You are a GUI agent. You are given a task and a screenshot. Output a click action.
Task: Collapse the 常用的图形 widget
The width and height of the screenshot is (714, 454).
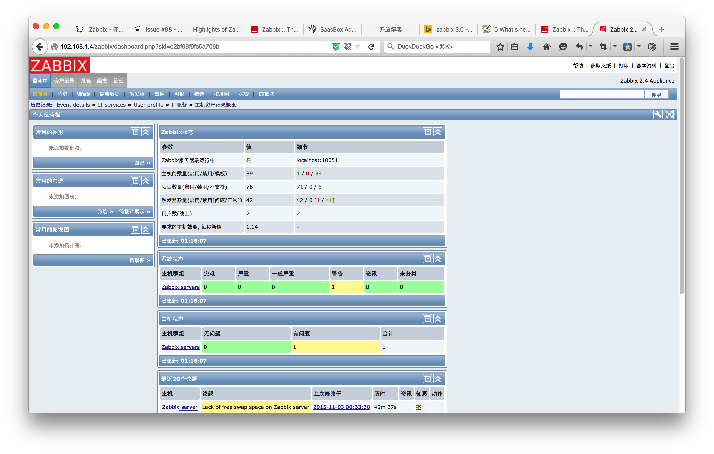146,132
